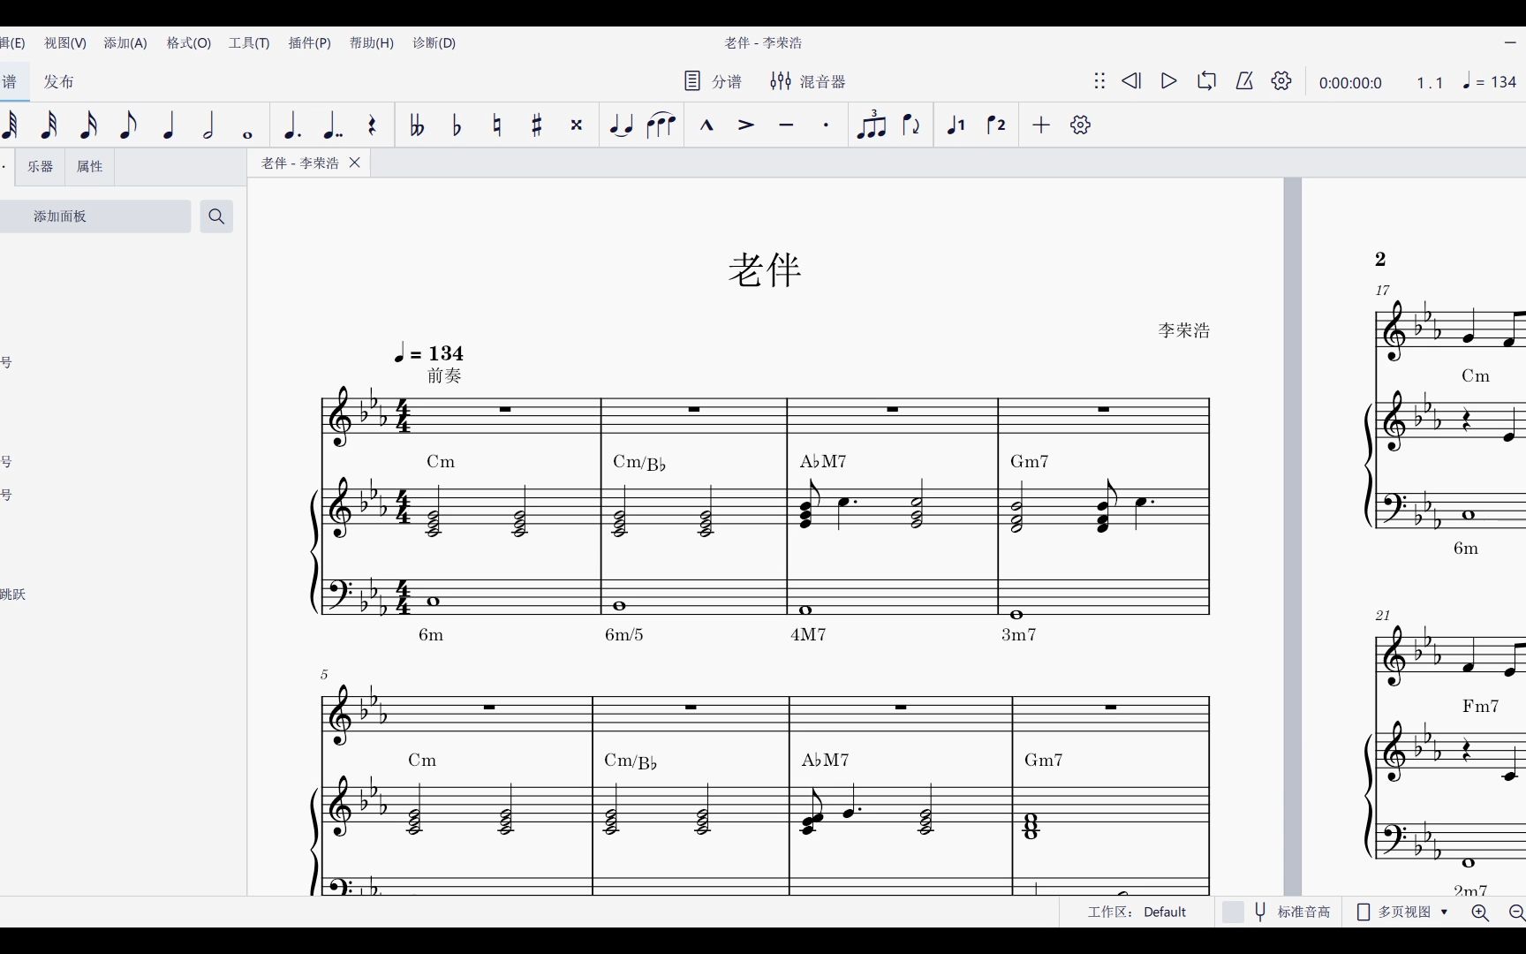The image size is (1526, 954).
Task: Select the score title 老伴
Action: 765,269
